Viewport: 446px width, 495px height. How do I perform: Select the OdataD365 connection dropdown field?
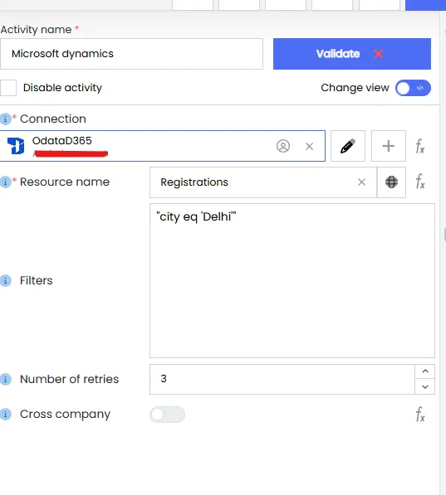coord(162,146)
